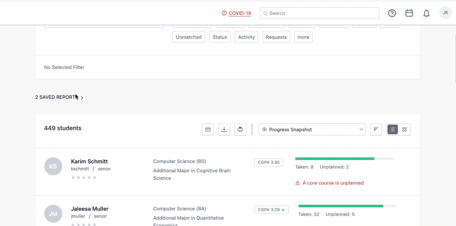Expand the CGPA 3.29 indicator
The image size is (456, 226).
pos(272,209)
